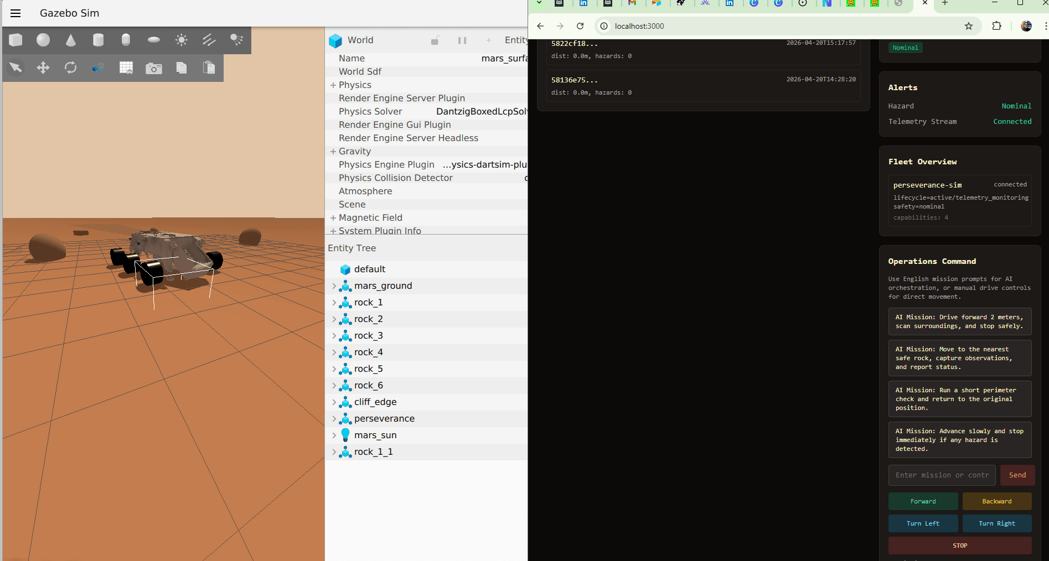The height and width of the screenshot is (561, 1049).
Task: Activate the select arrow tool
Action: (15, 67)
